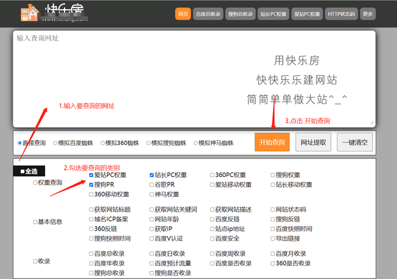Check the 权重查询 group checkbox
The width and height of the screenshot is (397, 279).
(x=35, y=183)
